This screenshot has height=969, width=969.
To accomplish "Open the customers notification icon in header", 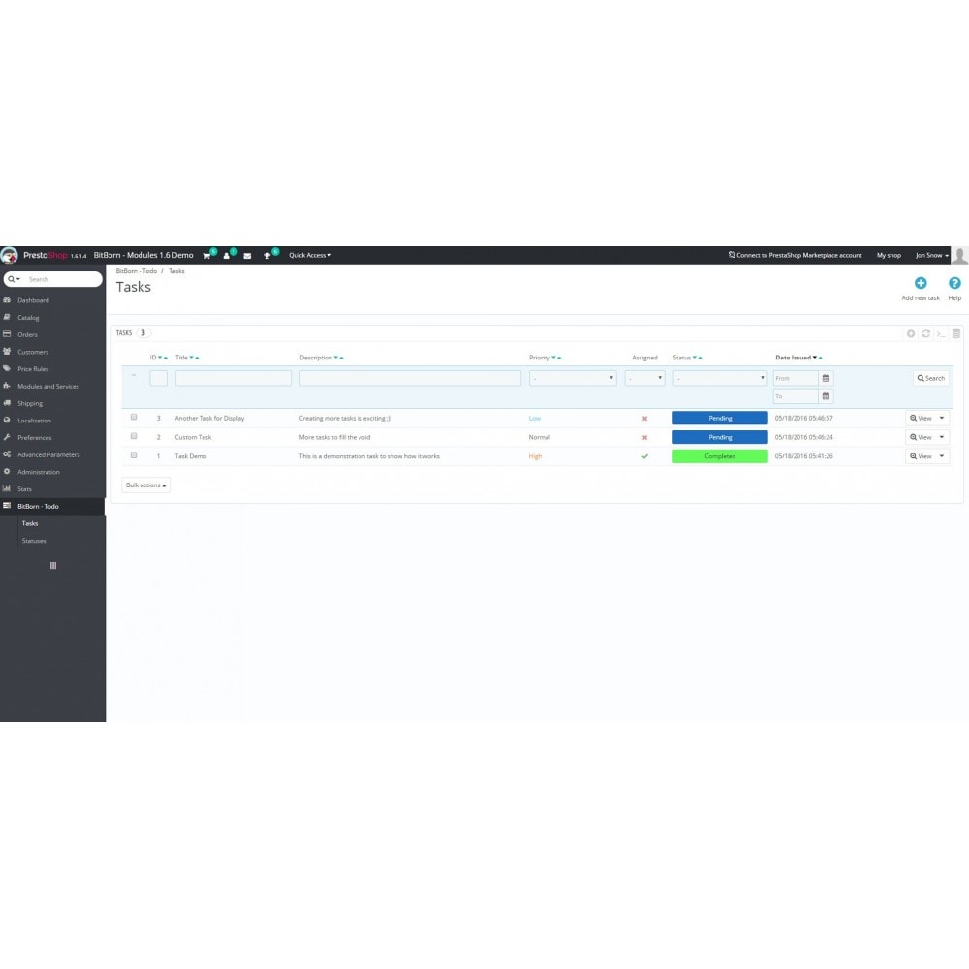I will point(226,256).
